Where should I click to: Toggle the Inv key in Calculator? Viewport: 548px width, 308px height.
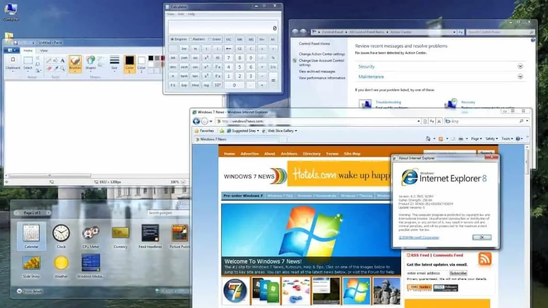pos(184,49)
